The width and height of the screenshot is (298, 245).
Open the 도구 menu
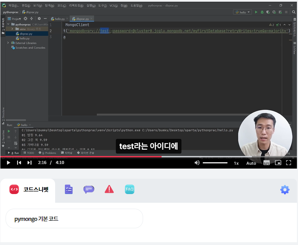(103, 6)
